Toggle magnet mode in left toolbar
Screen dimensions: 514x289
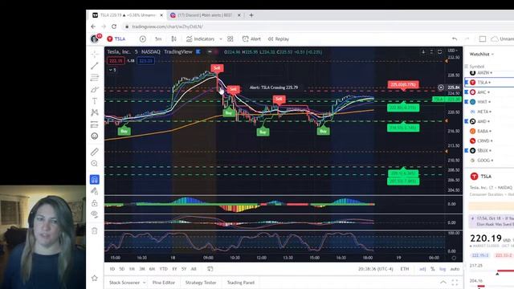coord(95,179)
